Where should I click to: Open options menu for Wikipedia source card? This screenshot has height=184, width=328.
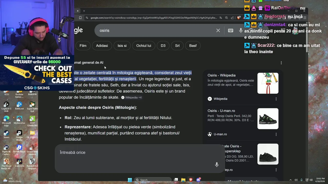pyautogui.click(x=276, y=99)
